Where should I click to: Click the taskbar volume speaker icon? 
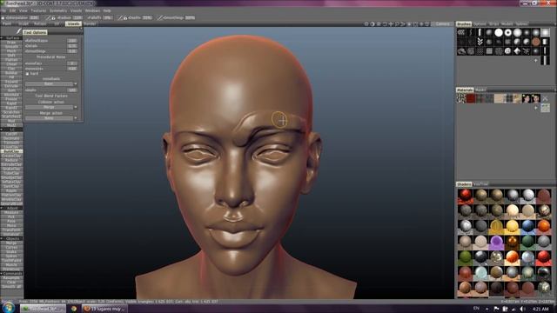(522, 309)
